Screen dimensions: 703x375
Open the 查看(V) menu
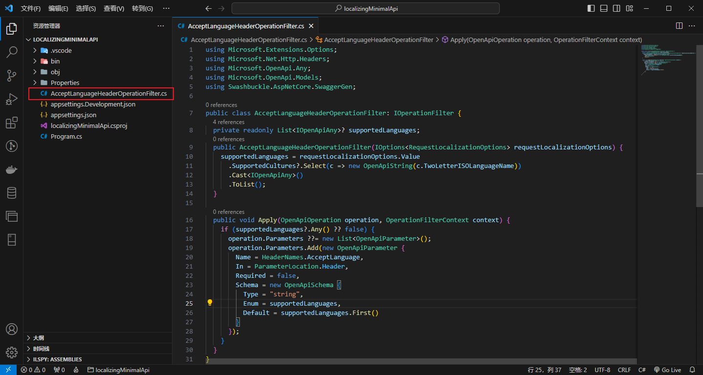coord(114,8)
